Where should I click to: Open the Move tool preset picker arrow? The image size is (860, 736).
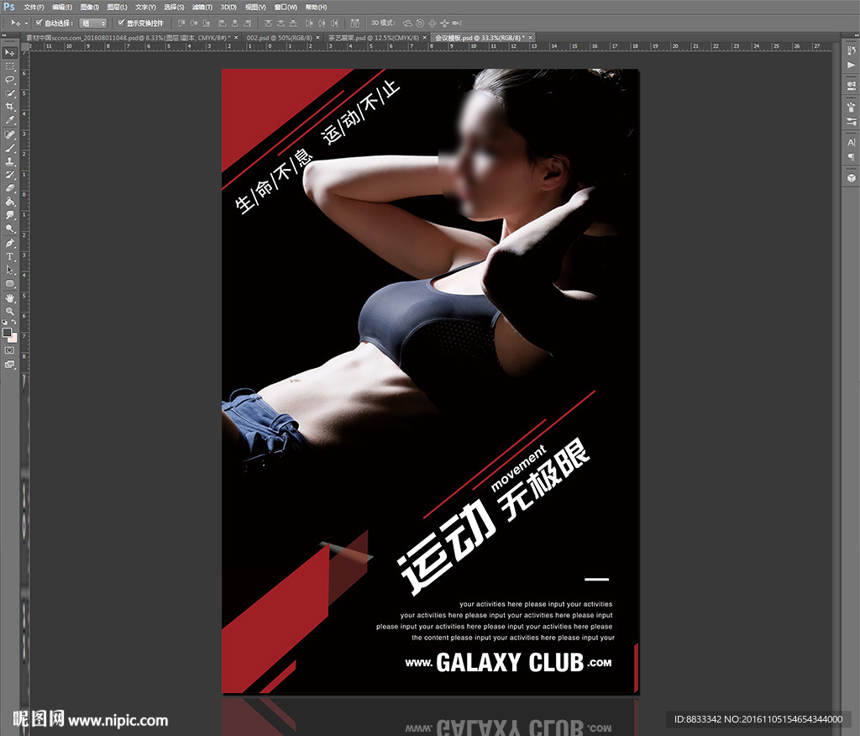26,23
